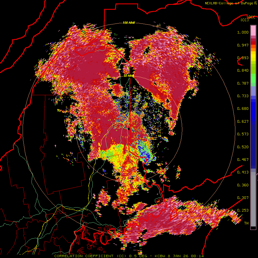The height and width of the screenshot is (258, 258).
Task: Click the 00:14 time stamp
Action: click(x=198, y=256)
